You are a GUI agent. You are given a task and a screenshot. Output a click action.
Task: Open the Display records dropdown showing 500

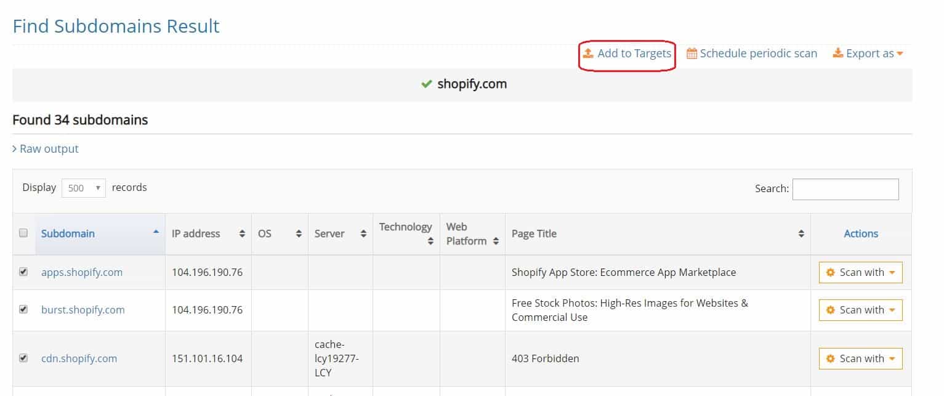point(83,187)
